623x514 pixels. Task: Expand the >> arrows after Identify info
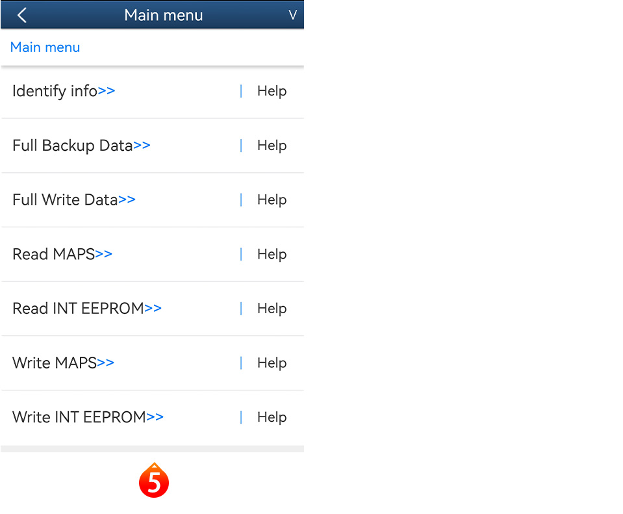tap(107, 91)
